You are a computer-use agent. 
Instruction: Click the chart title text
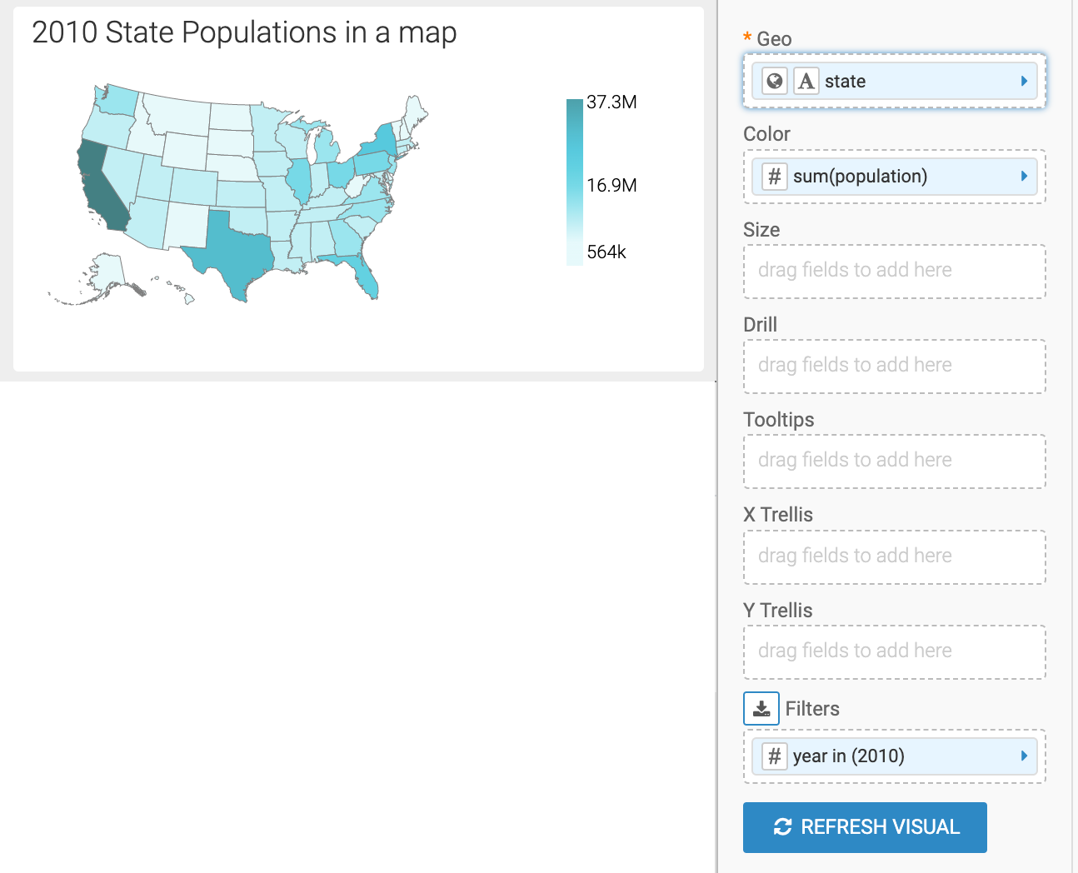point(244,32)
